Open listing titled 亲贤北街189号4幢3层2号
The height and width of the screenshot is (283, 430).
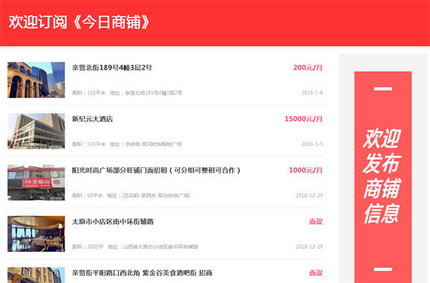coord(112,67)
